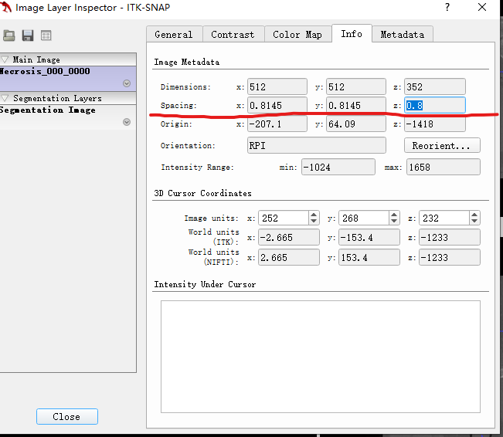Click the Dimensions y field
This screenshot has width=503, height=437.
356,87
